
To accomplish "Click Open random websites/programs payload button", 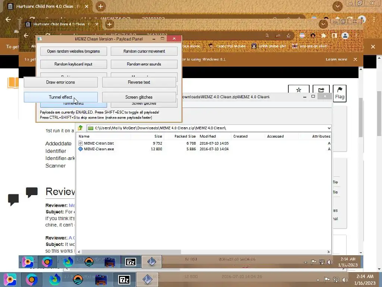I will pyautogui.click(x=73, y=51).
